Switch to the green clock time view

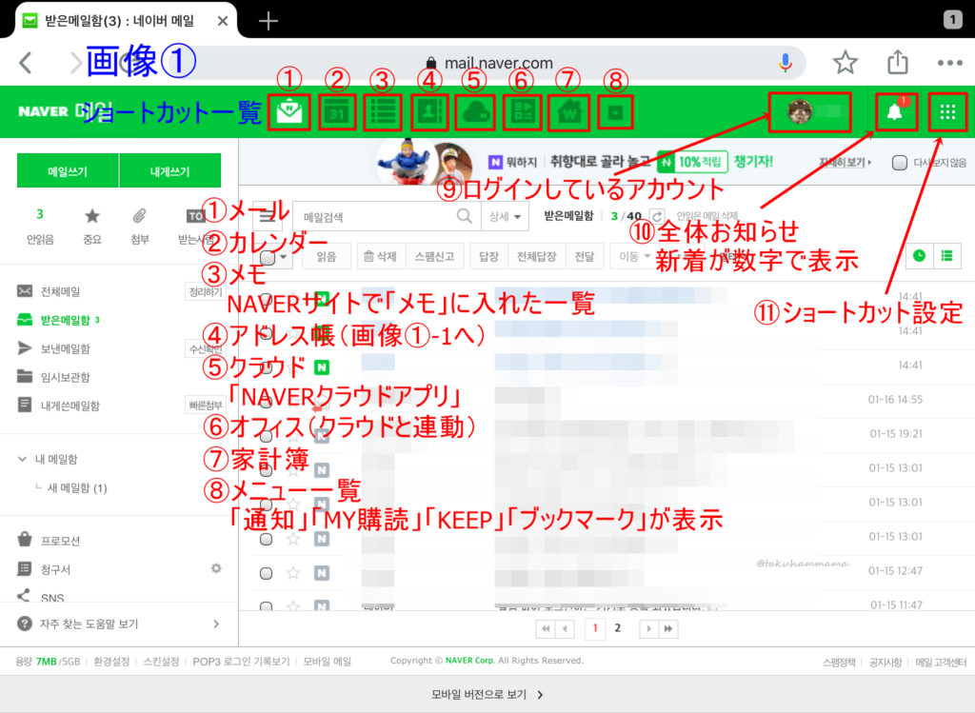click(x=919, y=255)
